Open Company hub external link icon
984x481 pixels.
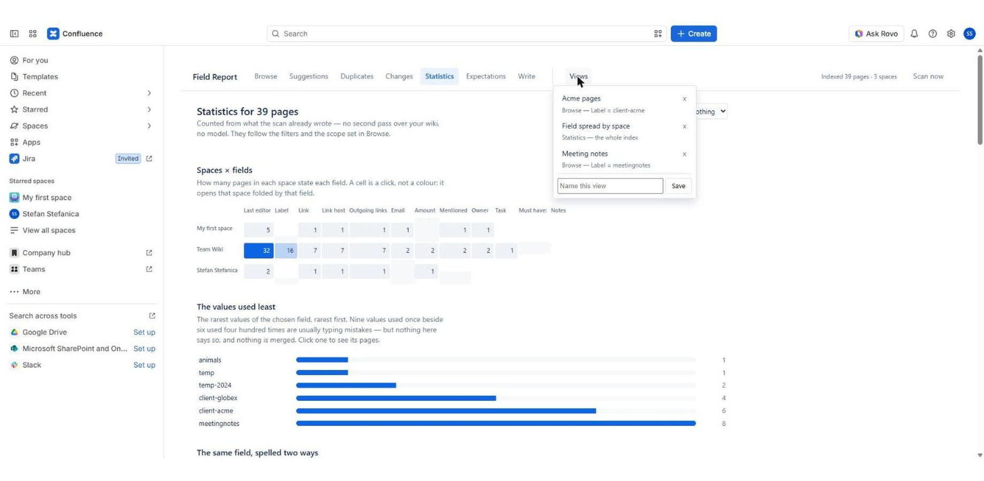point(149,253)
